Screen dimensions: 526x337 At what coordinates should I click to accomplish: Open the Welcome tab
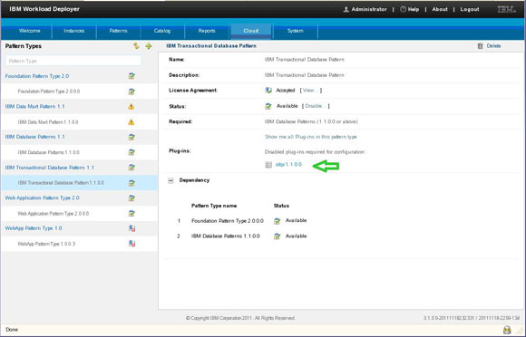tap(30, 31)
